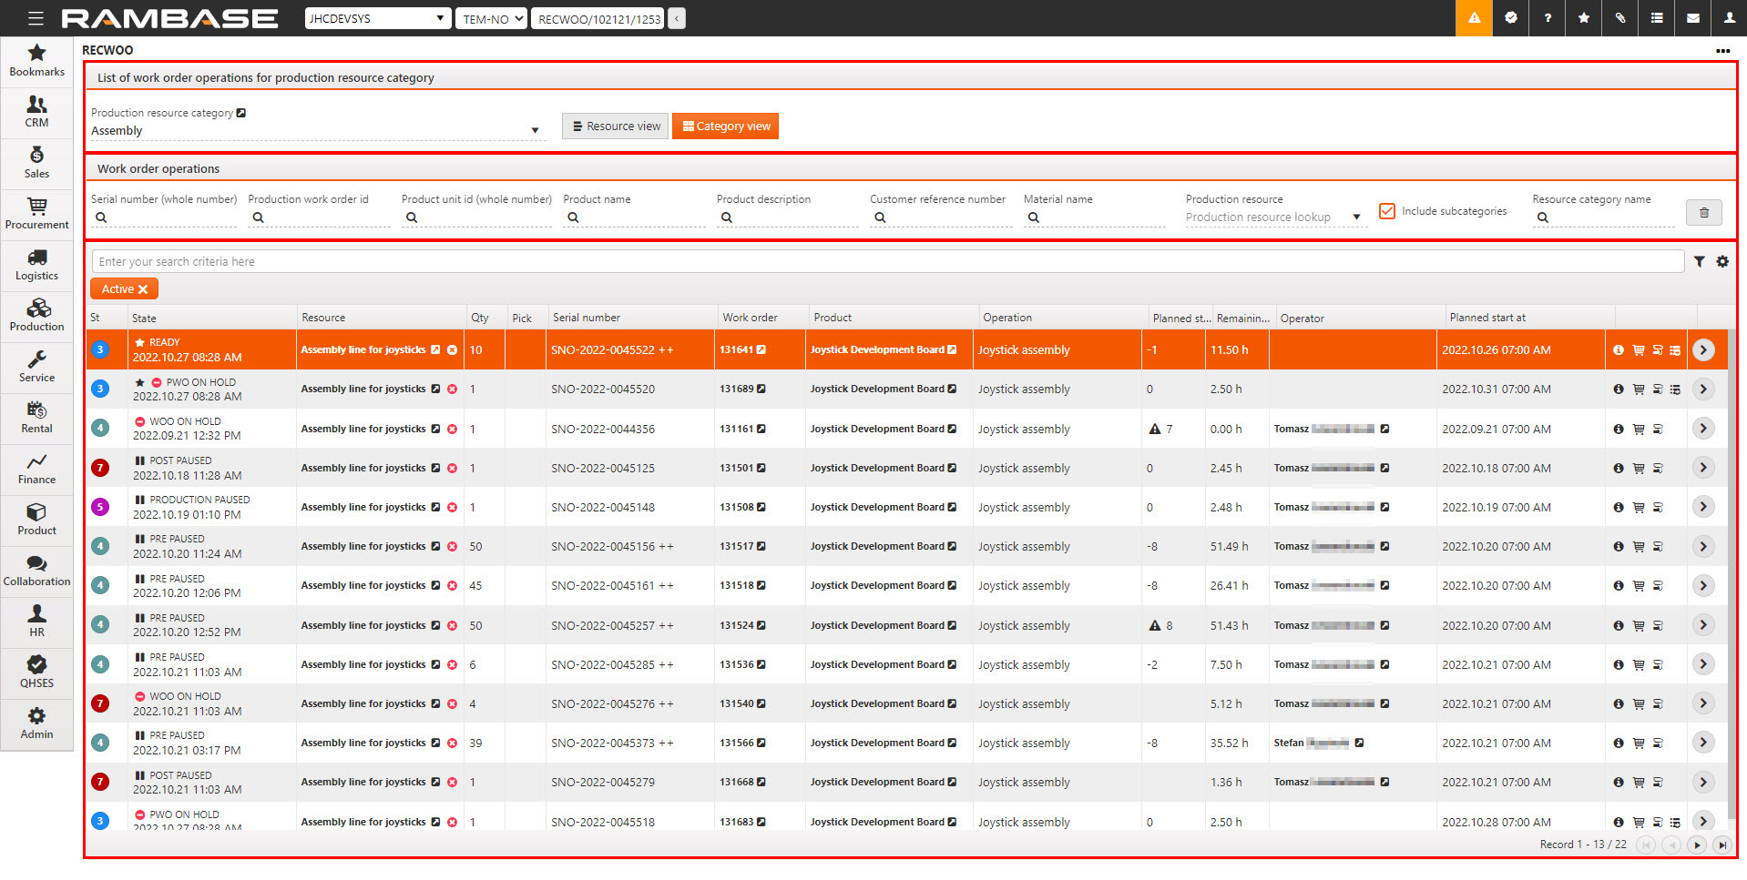Remove the Active filter chip
This screenshot has width=1747, height=880.
(143, 289)
